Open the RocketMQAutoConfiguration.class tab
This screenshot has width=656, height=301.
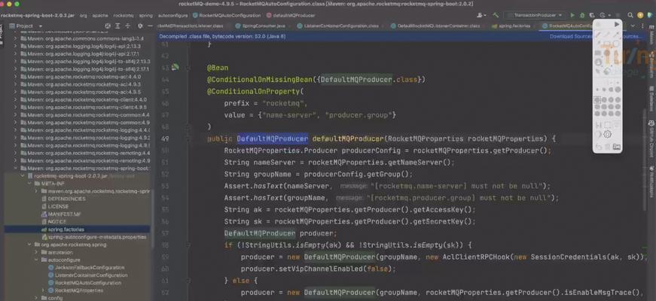tap(567, 26)
